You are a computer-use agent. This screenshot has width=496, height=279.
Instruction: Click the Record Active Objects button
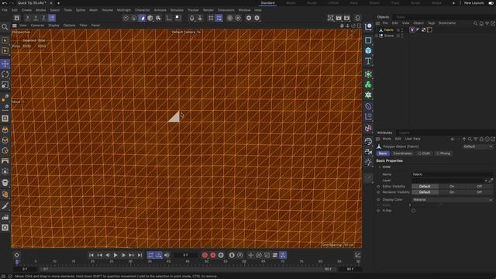pyautogui.click(x=205, y=255)
